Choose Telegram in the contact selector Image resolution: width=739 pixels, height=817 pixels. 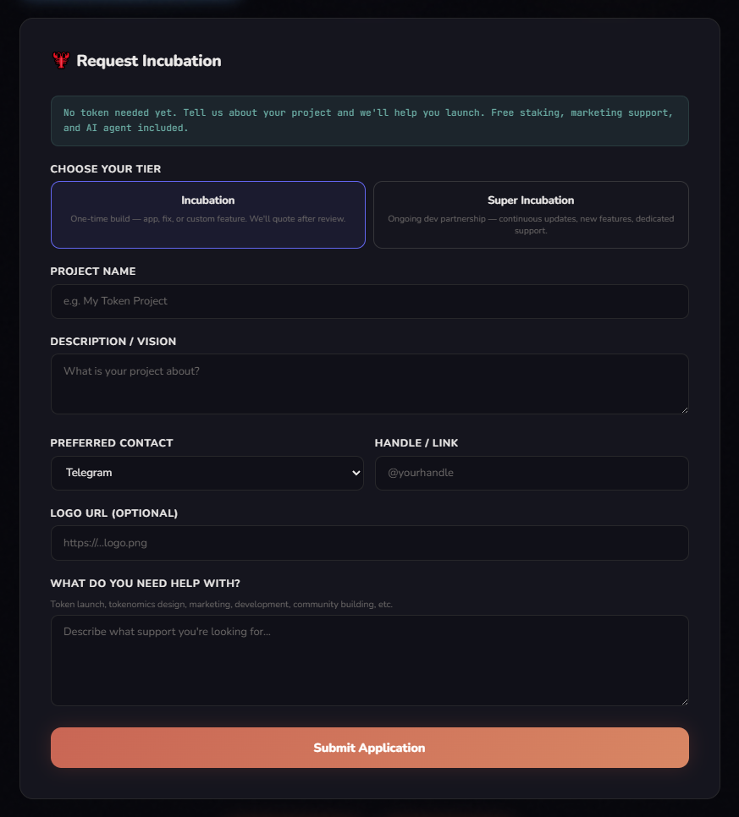point(207,473)
